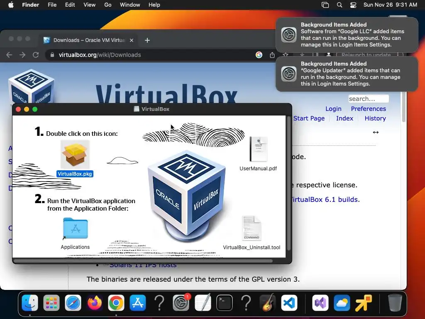Open Visual Studio from the Dock
The width and height of the screenshot is (425, 319).
(320, 303)
